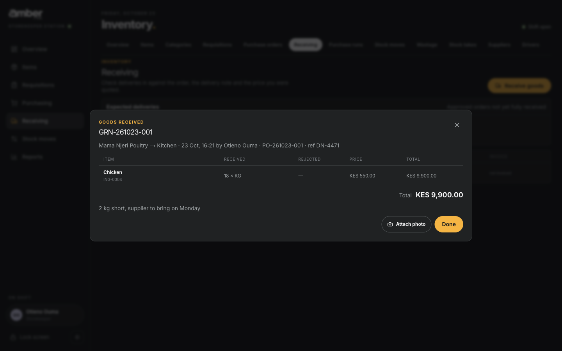Close the Goods Received dialog
The height and width of the screenshot is (351, 562).
(457, 125)
